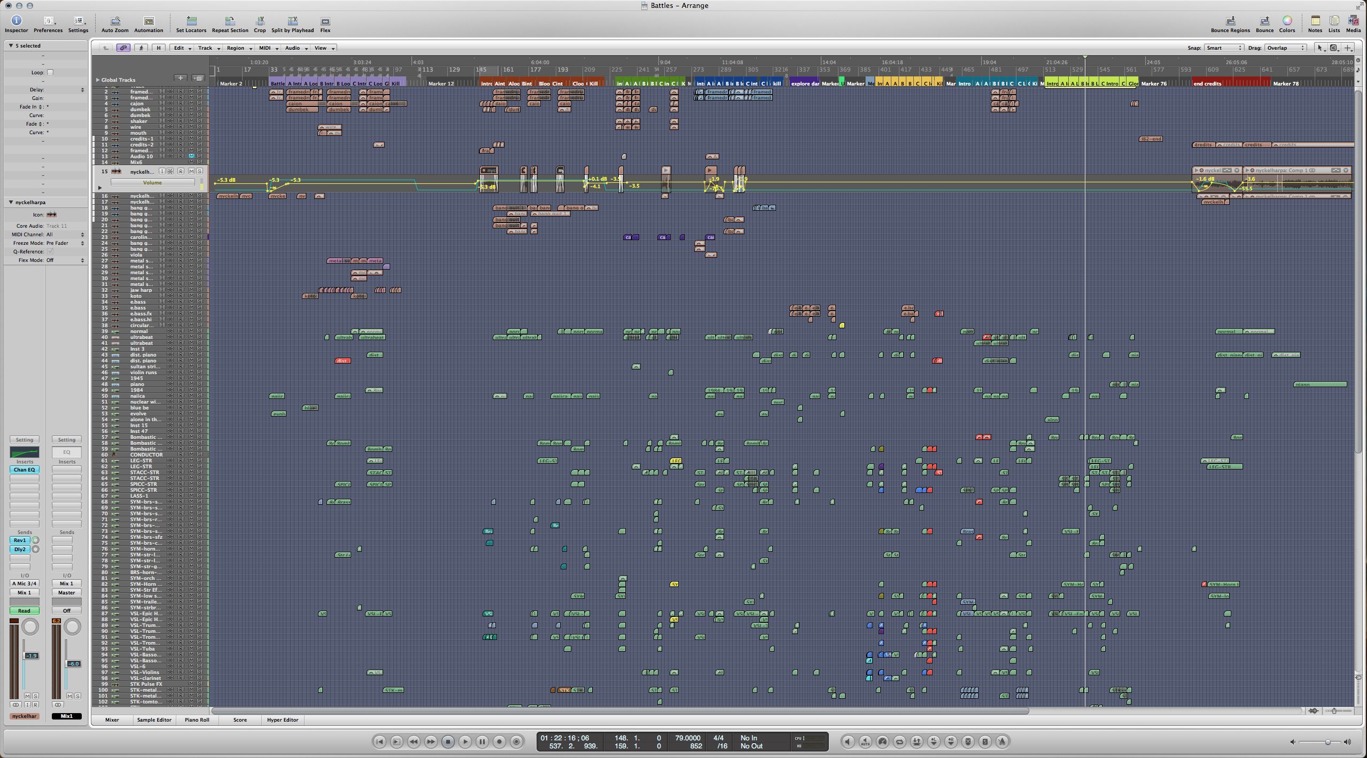Image resolution: width=1367 pixels, height=758 pixels.
Task: Toggle the Solo button in transport bar
Action: [985, 741]
